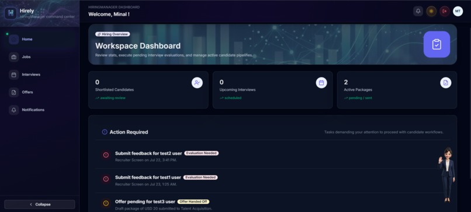The image size is (471, 212).
Task: Click Evaluation Needed badge for test1 user
Action: [x=200, y=177]
